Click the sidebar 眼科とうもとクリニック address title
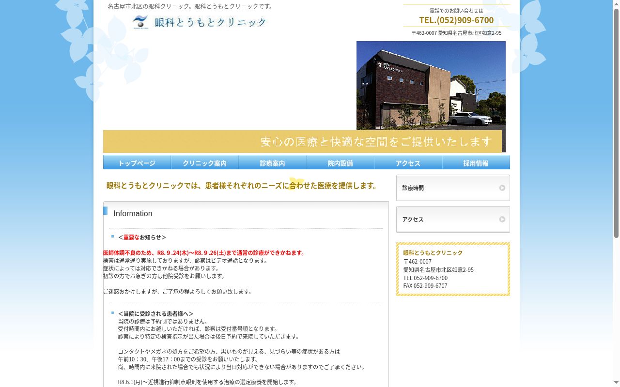This screenshot has height=387, width=620. click(433, 253)
